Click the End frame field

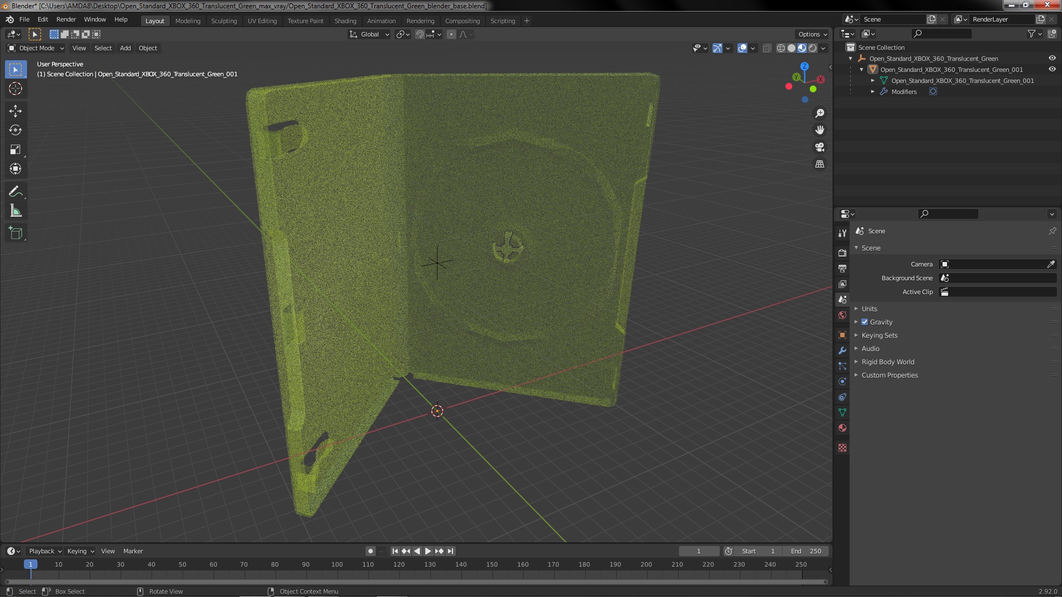[x=806, y=551]
